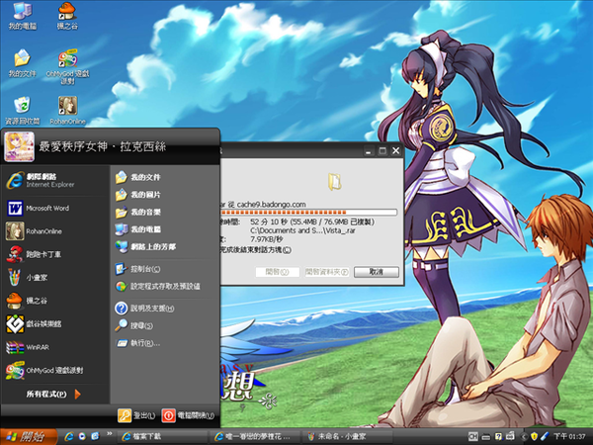This screenshot has width=593, height=445.
Task: Open 設定程式存取及預設值 in the Start menu
Action: 158,286
